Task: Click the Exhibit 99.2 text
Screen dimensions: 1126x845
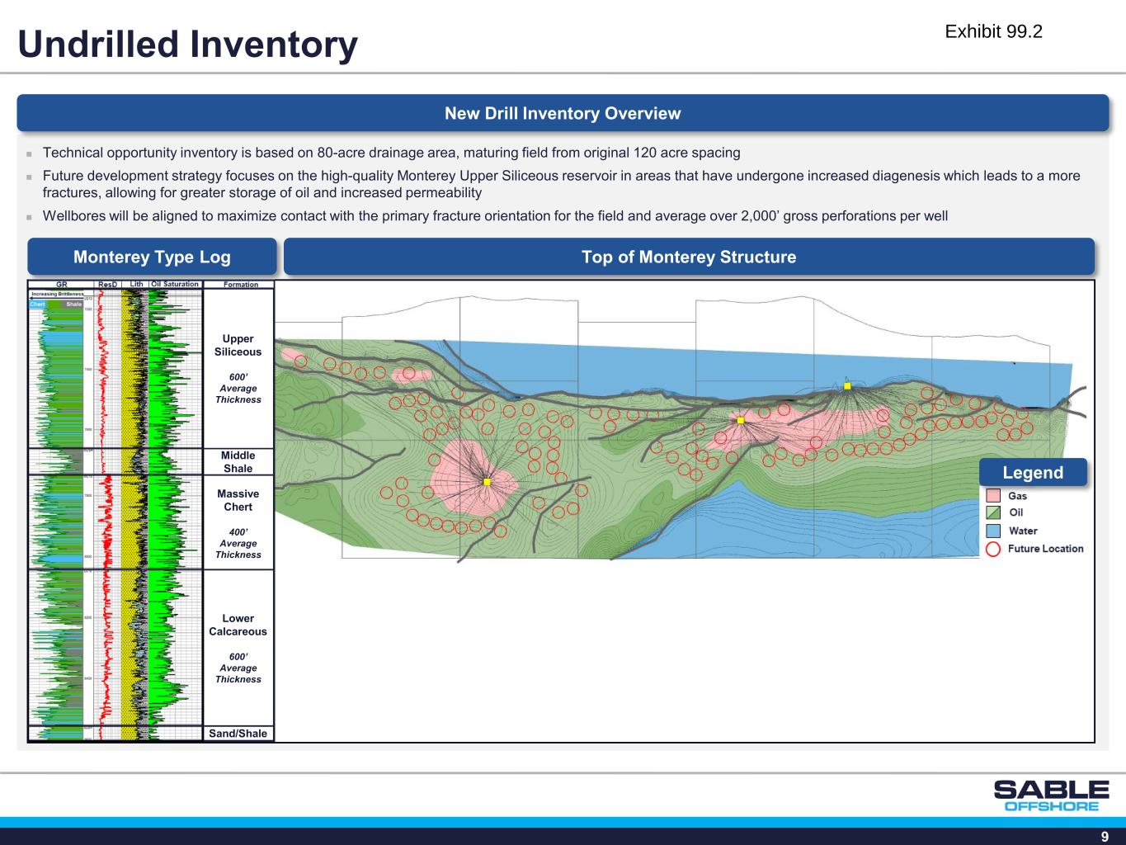Action: coord(993,31)
